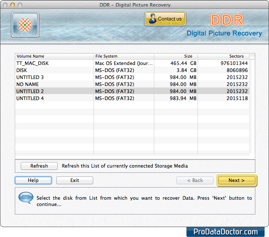Click the volume list vertical scrollbar
This screenshot has height=237, width=269.
pos(252,106)
